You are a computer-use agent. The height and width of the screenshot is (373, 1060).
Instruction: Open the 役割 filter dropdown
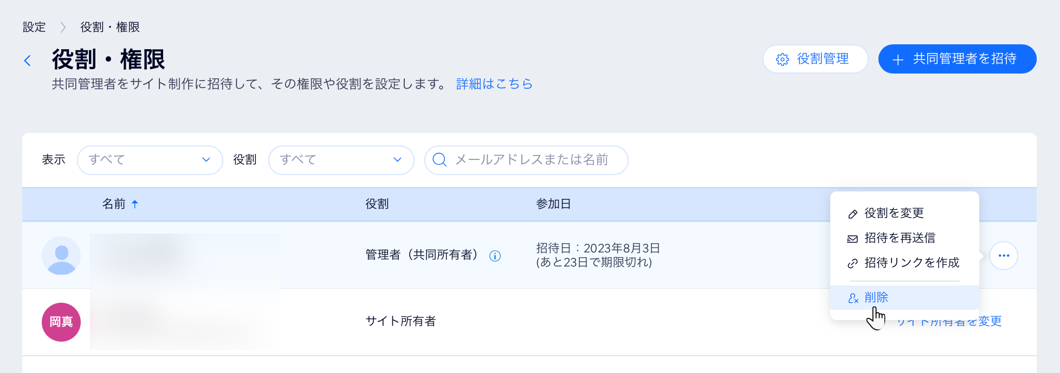coord(341,160)
